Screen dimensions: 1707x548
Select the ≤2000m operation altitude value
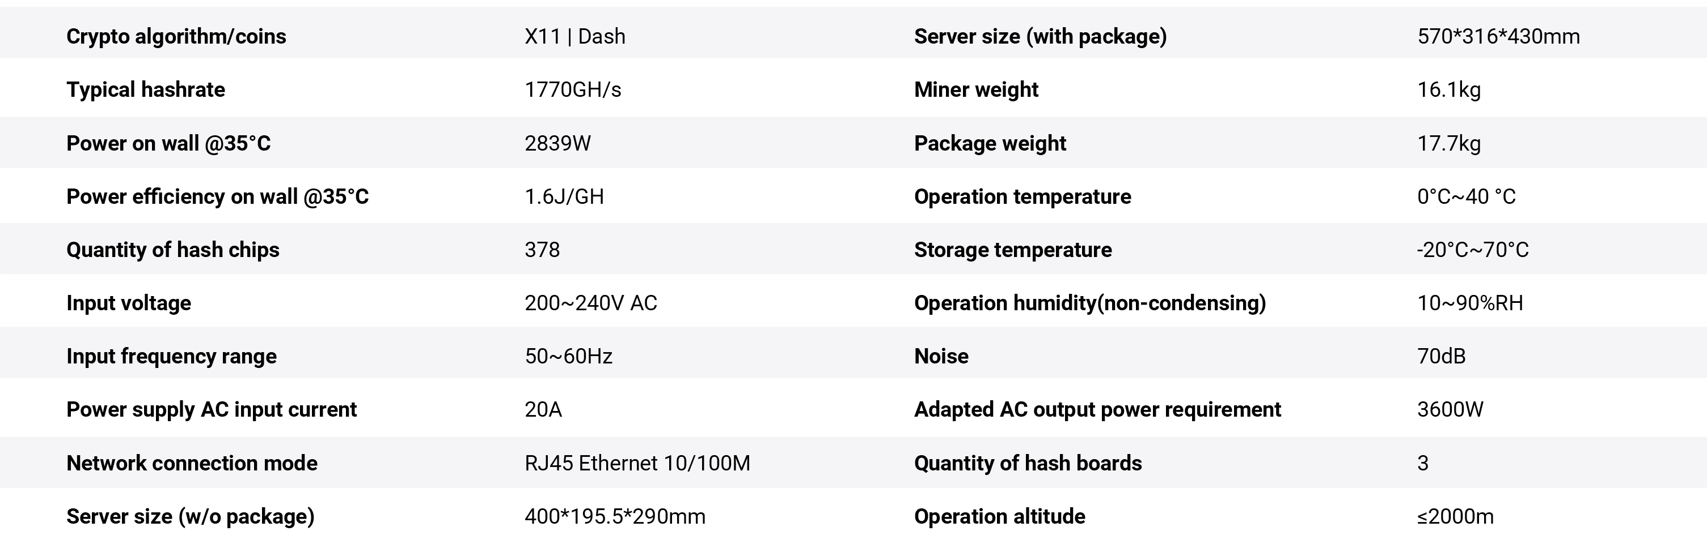click(x=1455, y=516)
